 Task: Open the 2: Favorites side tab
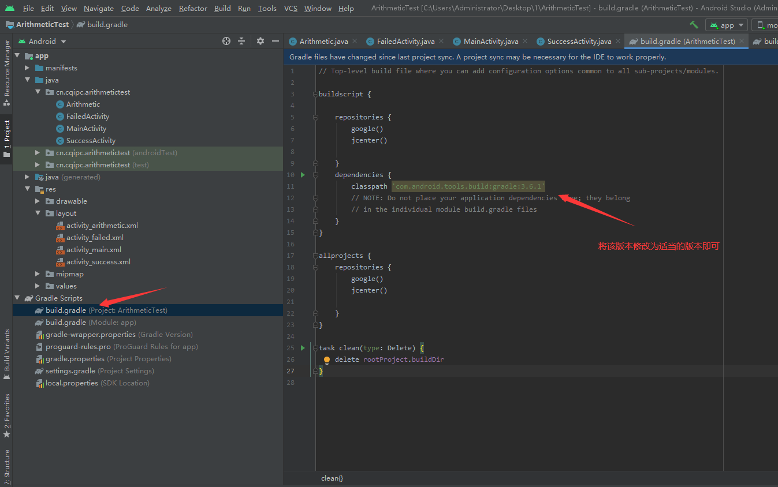coord(6,415)
